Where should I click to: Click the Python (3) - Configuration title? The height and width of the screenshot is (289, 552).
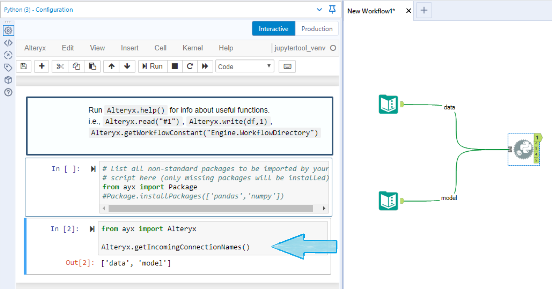(x=39, y=10)
